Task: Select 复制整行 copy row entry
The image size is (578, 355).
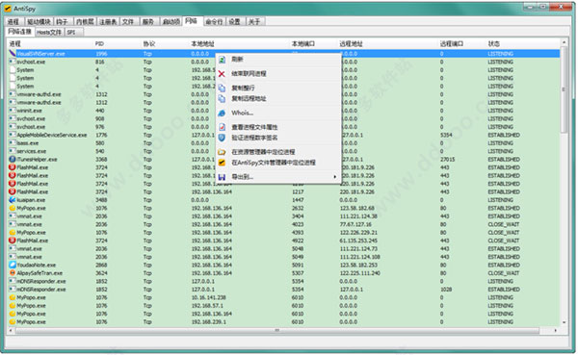Action: pos(243,88)
